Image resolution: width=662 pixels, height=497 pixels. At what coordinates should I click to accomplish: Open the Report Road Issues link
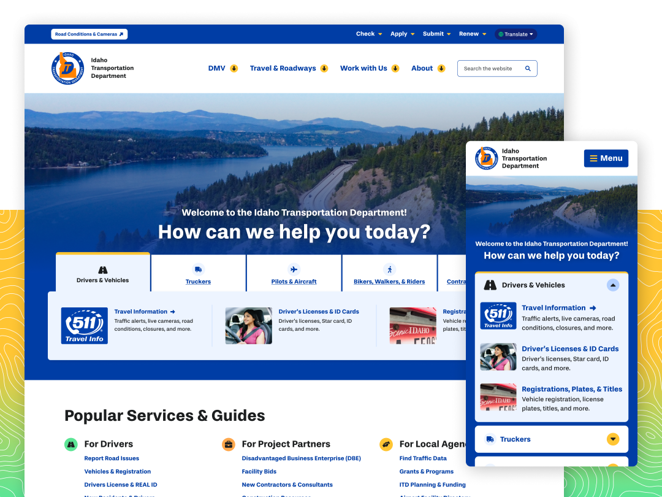112,458
